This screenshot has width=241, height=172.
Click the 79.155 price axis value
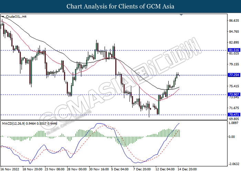234,64
